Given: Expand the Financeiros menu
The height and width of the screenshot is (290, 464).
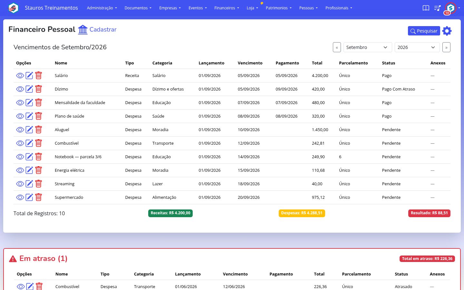Looking at the screenshot, I should [x=227, y=8].
